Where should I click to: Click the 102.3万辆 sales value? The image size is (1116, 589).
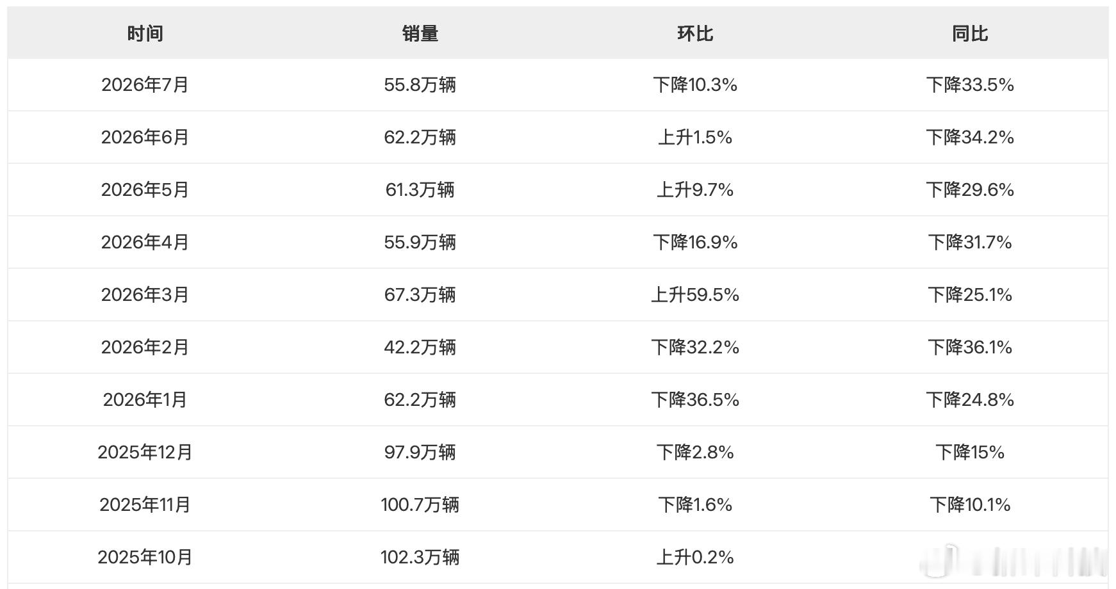pos(420,557)
